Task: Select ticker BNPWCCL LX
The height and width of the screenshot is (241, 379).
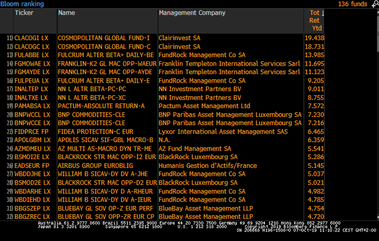Action: pos(32,115)
